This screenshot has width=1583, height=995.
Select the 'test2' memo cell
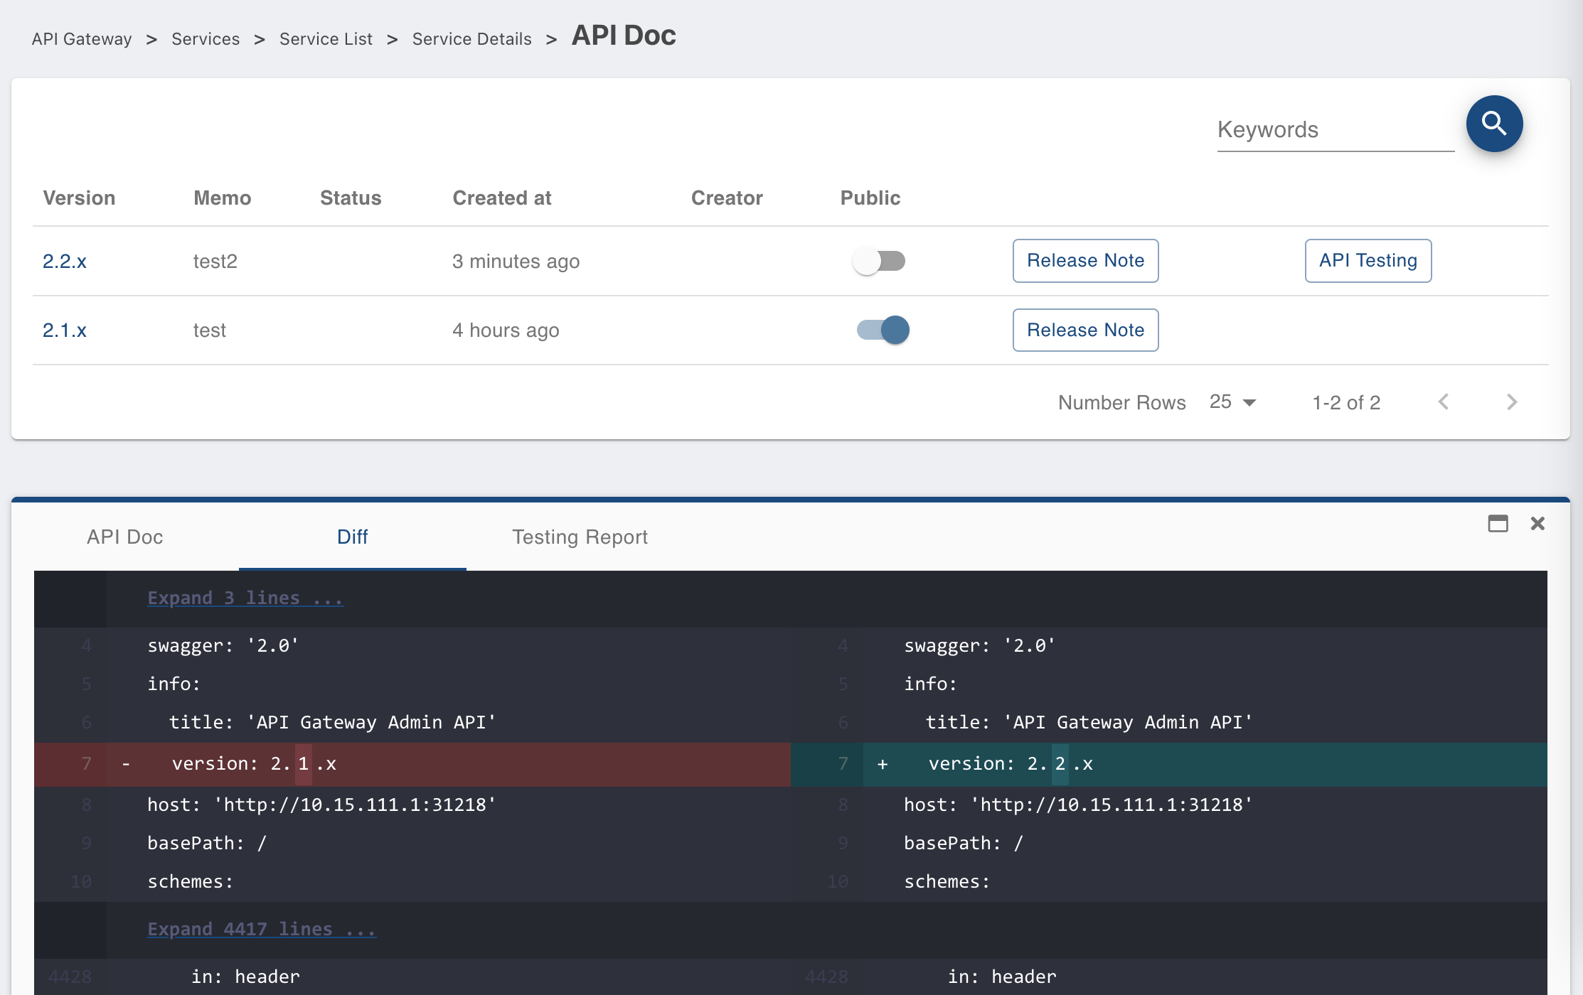coord(215,262)
